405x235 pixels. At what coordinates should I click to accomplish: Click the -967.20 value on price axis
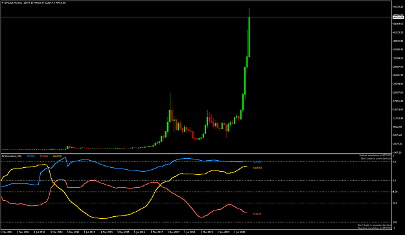pyautogui.click(x=398, y=152)
